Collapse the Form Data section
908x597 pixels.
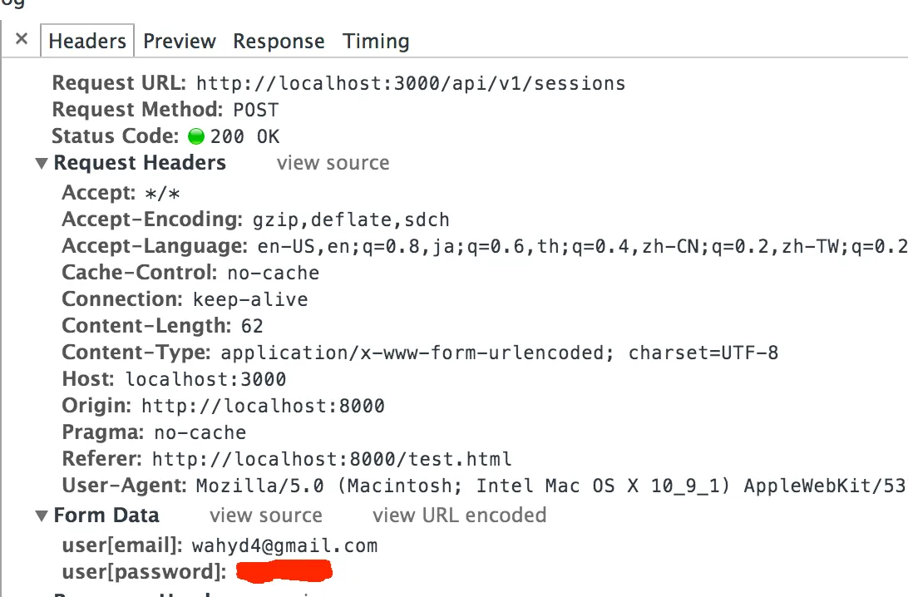[41, 516]
